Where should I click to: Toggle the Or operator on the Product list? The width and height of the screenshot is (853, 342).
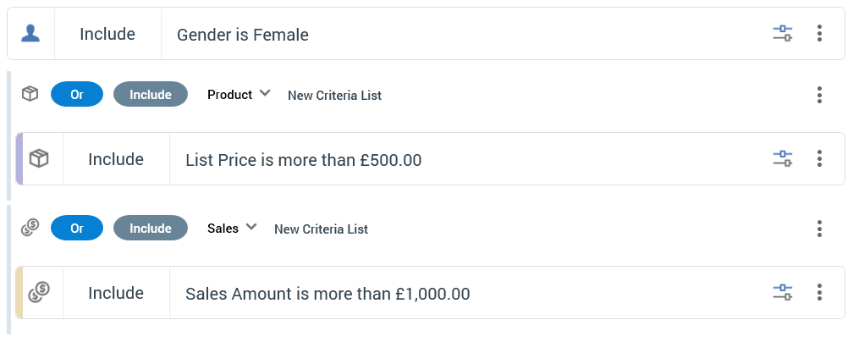pos(77,95)
